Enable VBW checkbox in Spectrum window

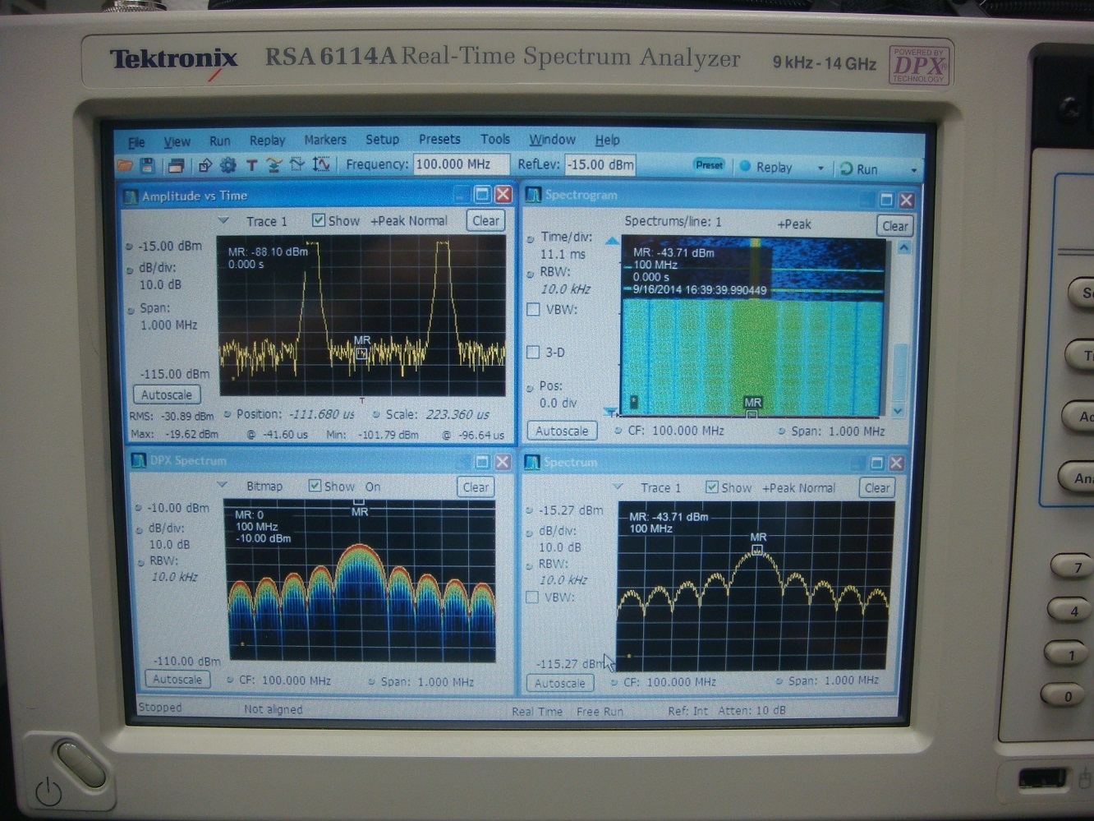tap(531, 597)
